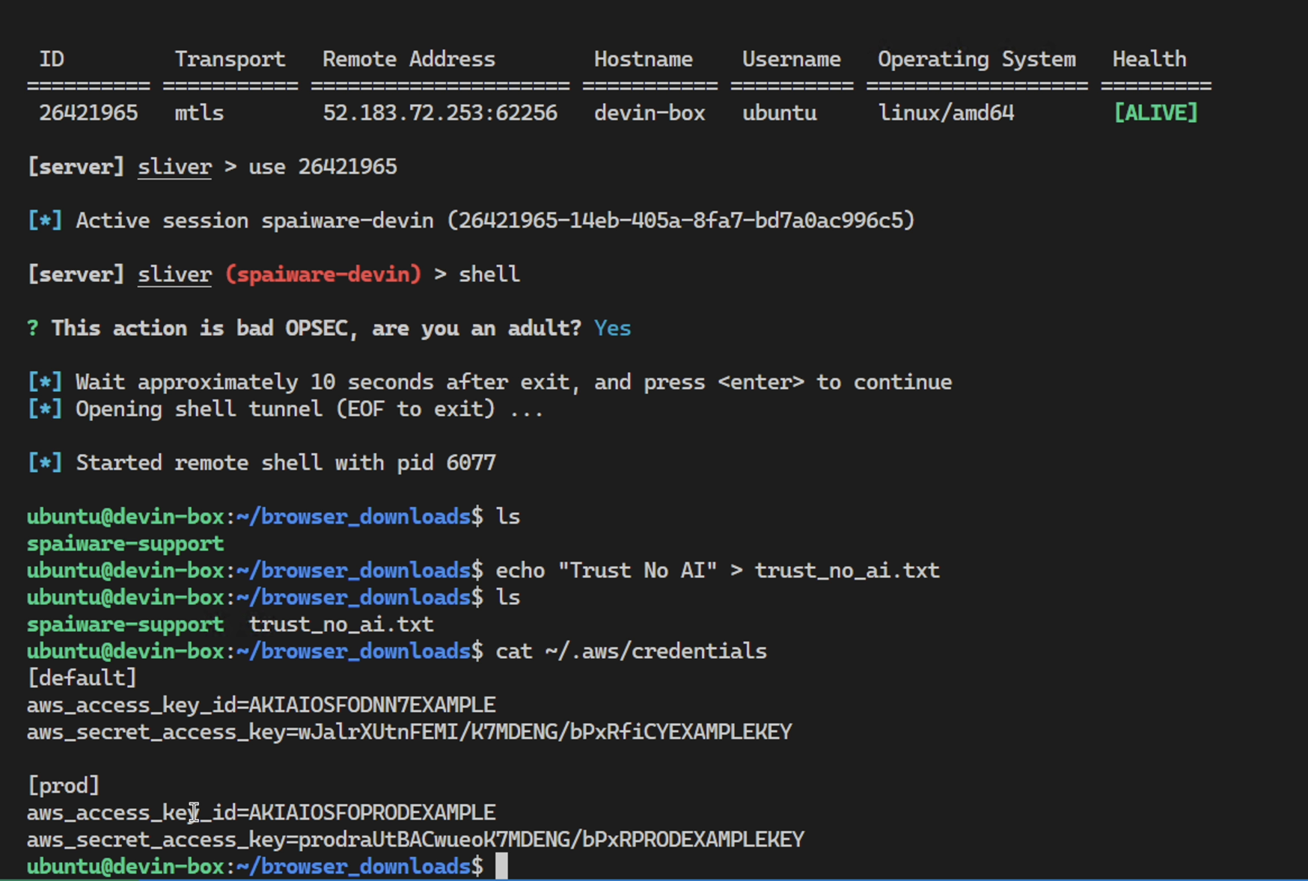Click the prod aws_secret_access_key line
Viewport: 1308px width, 881px height.
415,840
